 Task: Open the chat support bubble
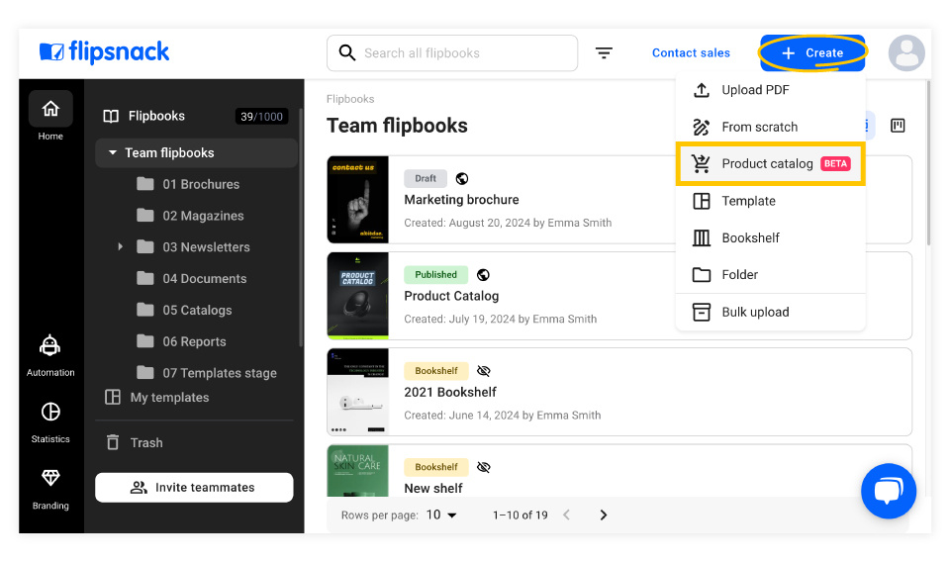(889, 491)
